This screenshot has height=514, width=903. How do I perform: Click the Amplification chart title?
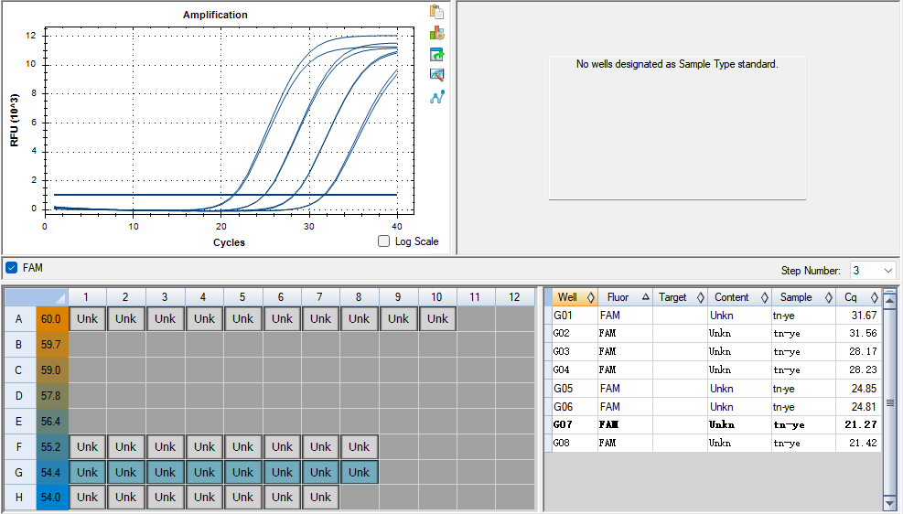tap(215, 15)
